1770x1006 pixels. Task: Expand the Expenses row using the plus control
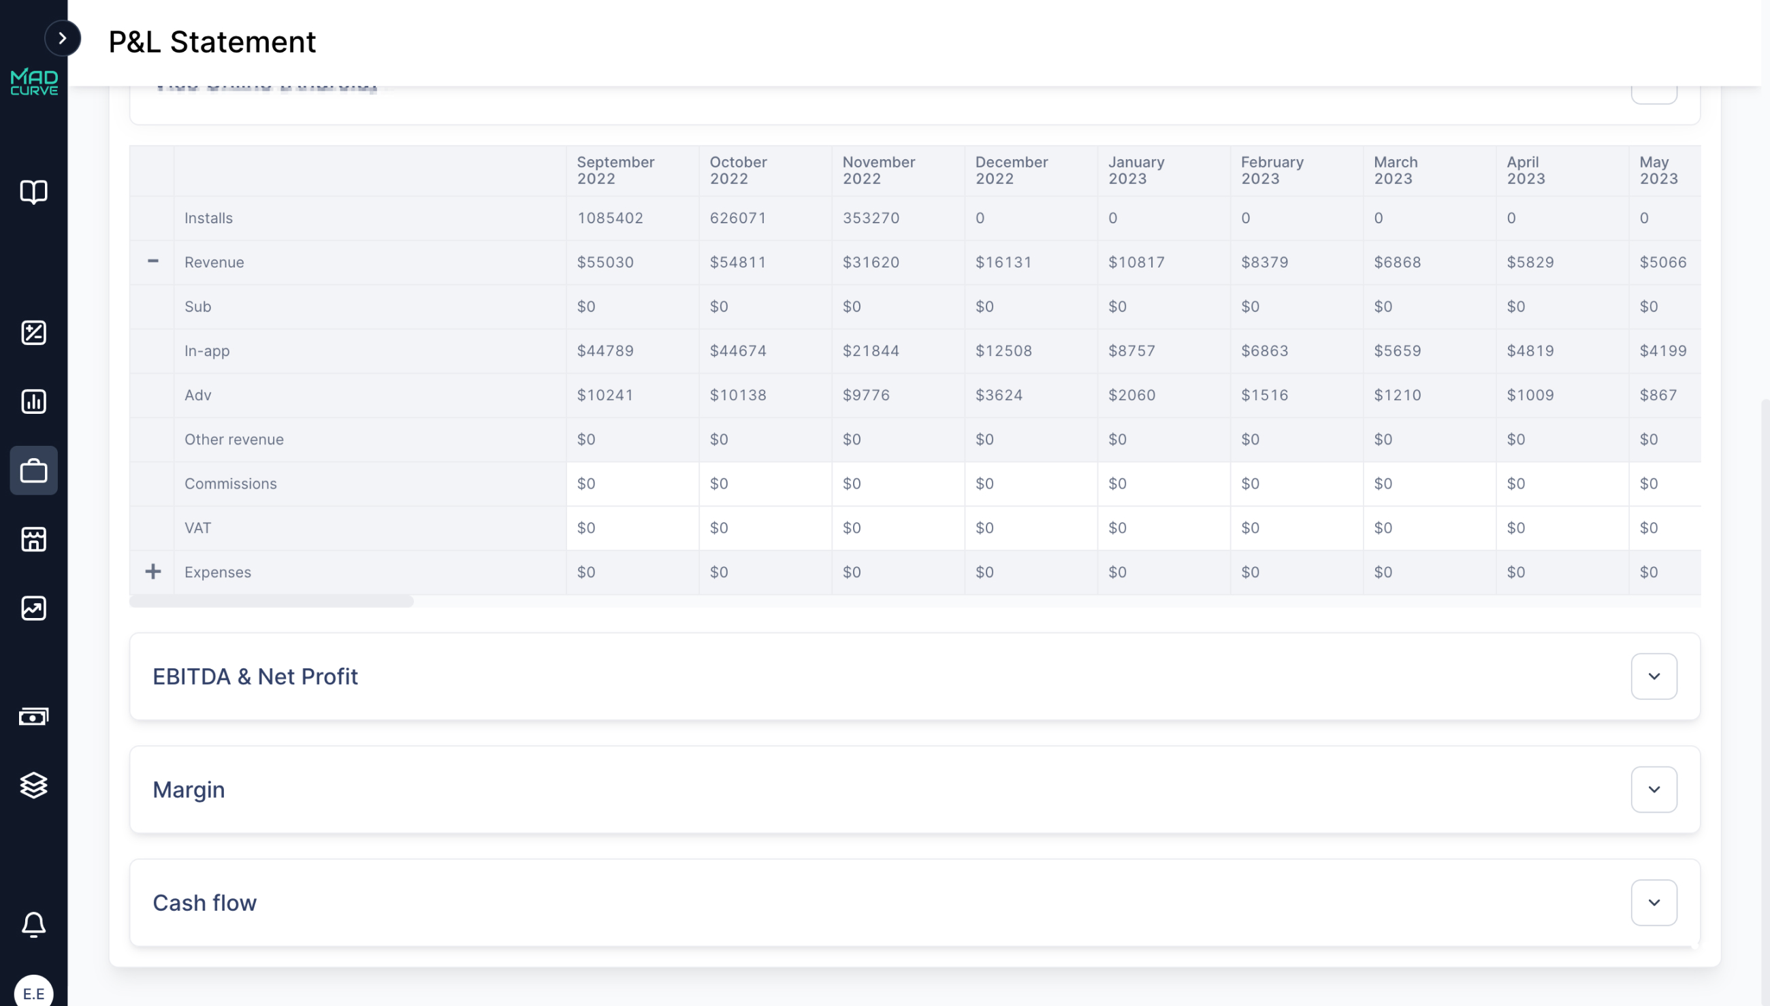pos(153,571)
